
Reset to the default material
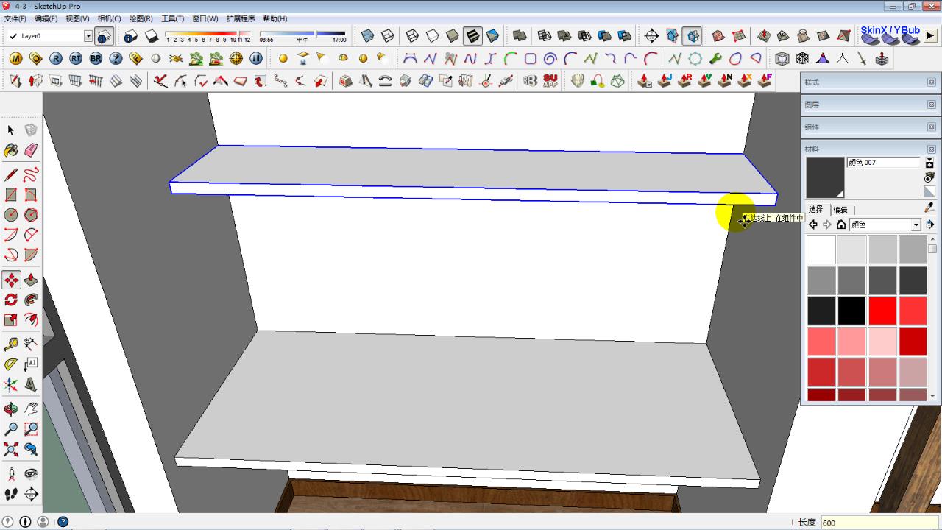929,191
